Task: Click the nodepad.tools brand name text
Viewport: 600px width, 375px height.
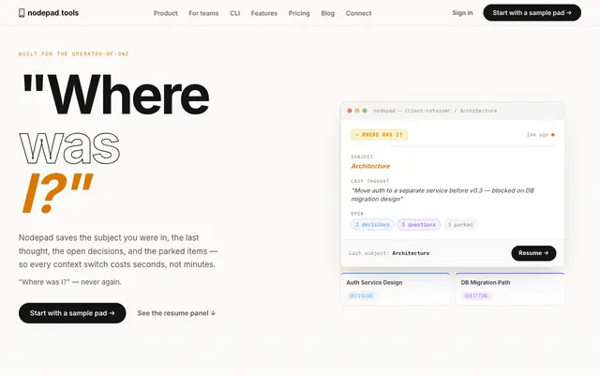Action: pos(53,13)
